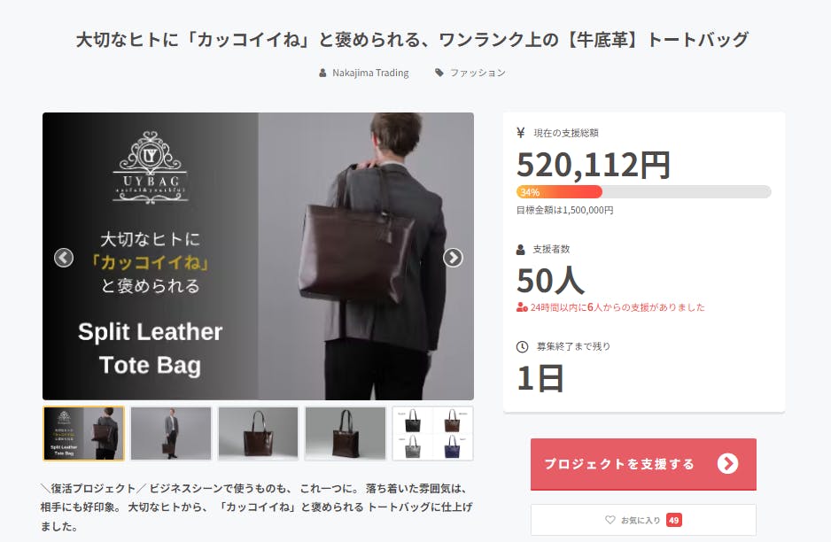This screenshot has height=542, width=831.
Task: Click the next slide arrow on carousel
Action: point(453,258)
